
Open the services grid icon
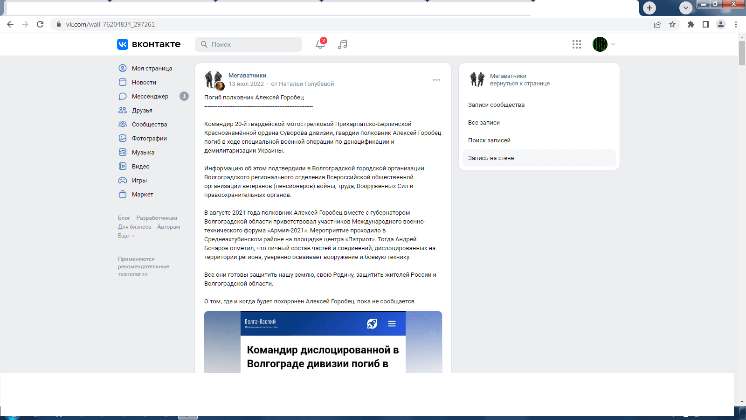(577, 44)
